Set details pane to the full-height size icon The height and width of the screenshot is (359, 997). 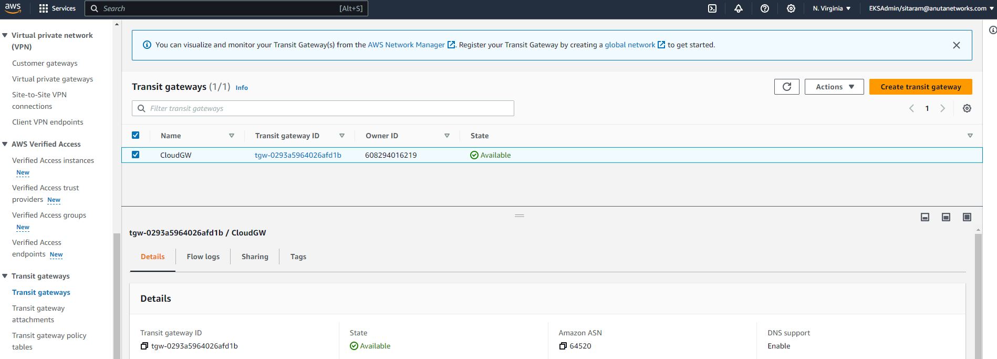click(967, 217)
